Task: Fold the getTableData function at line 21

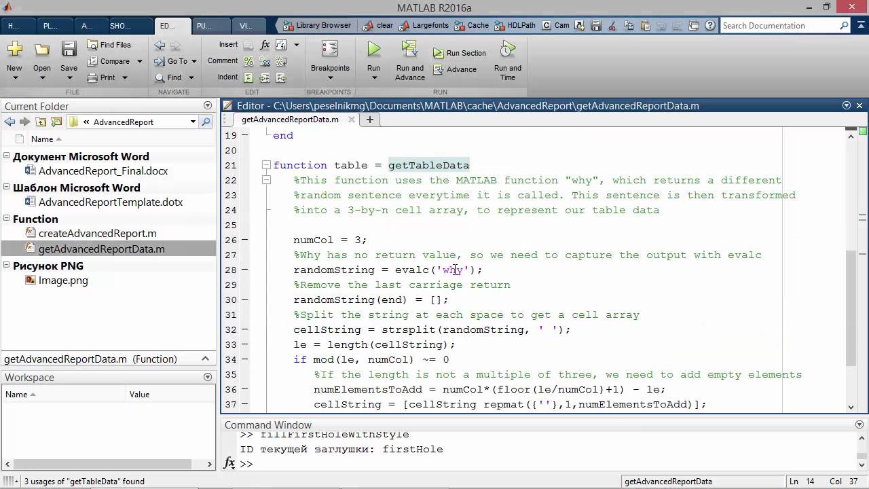Action: 266,165
